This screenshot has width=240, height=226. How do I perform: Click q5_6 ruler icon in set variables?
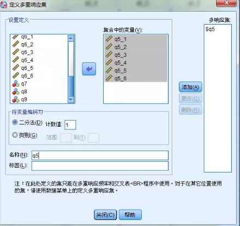coord(109,78)
